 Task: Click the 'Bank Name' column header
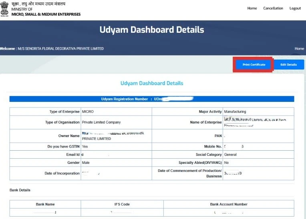click(45, 204)
